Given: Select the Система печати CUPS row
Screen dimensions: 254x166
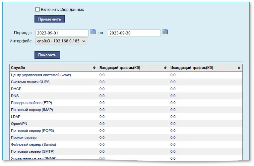Looking at the screenshot, I should (30, 82).
